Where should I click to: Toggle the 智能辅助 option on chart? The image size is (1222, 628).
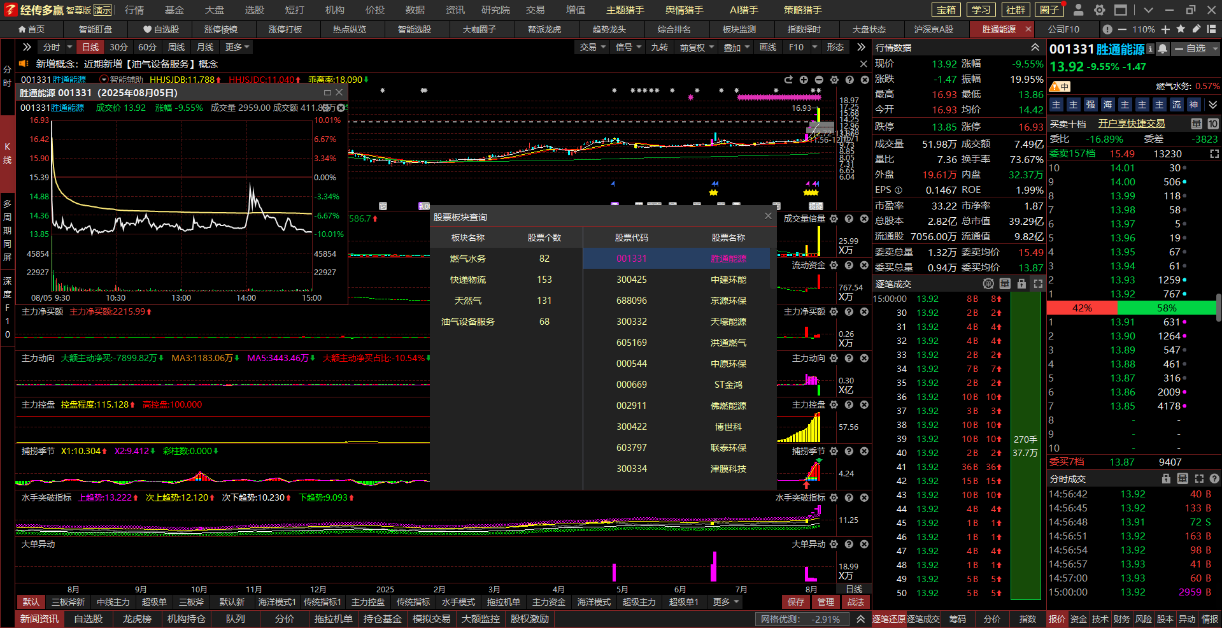coord(104,80)
